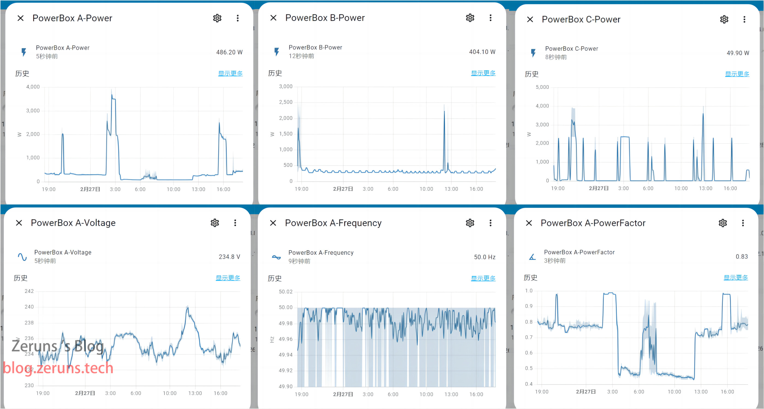Open three-dot menu of PowerBox C-Power
764x409 pixels.
[x=744, y=20]
